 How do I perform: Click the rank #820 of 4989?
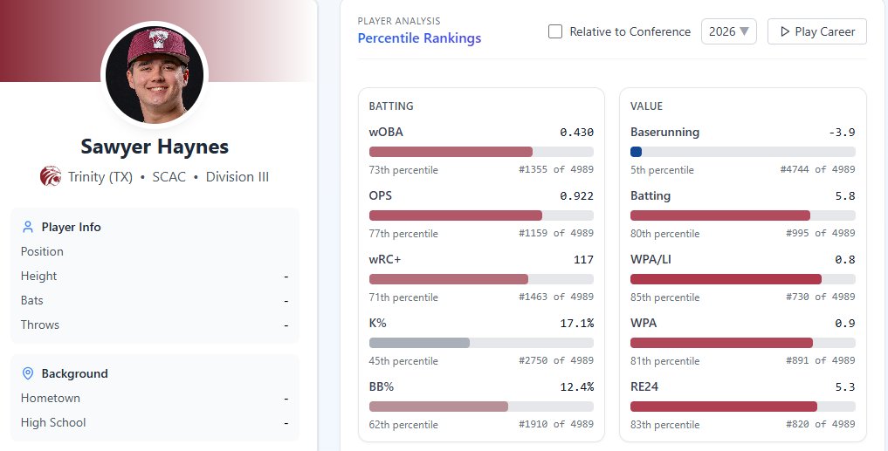tap(821, 424)
